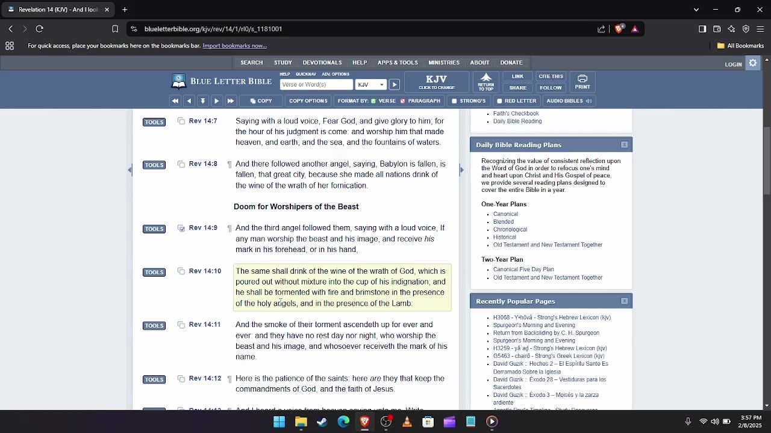The image size is (771, 433).
Task: Open Canonical Five Day Plan link
Action: click(523, 269)
